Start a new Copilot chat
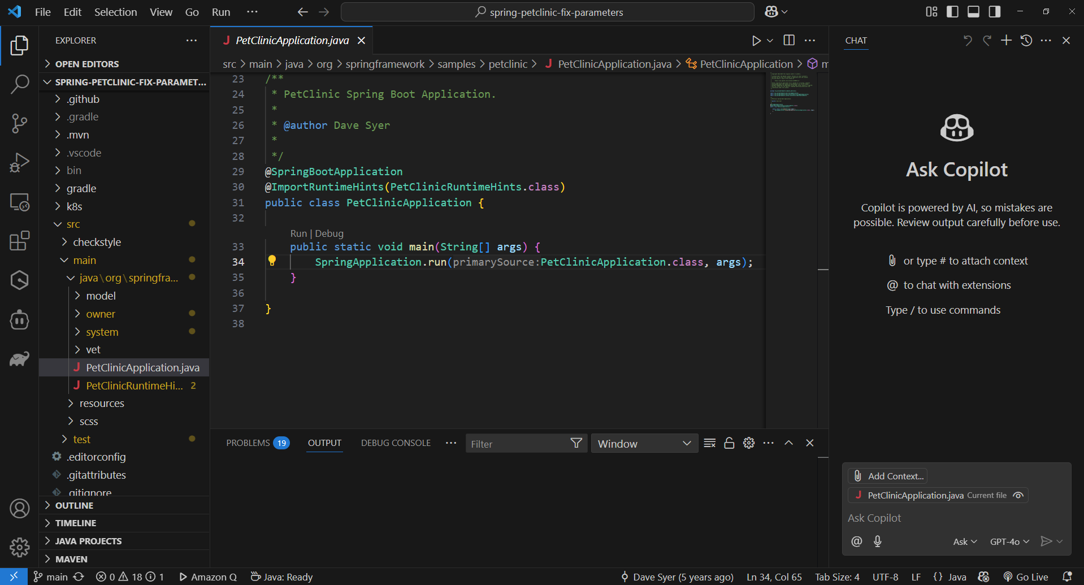Screen dimensions: 1084x585 click(1006, 40)
